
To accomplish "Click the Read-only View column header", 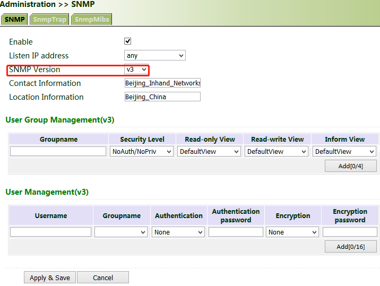I will (210, 140).
